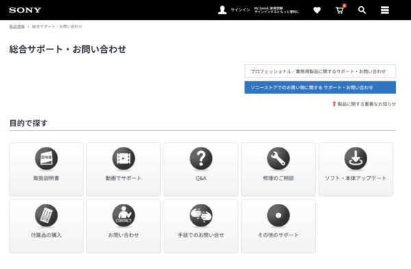Click the blue Sony Store support button
This screenshot has height=269, width=411.
tap(320, 87)
